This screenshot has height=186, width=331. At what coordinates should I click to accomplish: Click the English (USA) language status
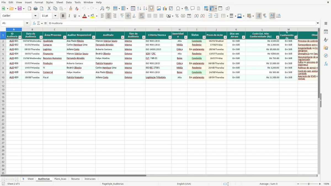click(184, 184)
